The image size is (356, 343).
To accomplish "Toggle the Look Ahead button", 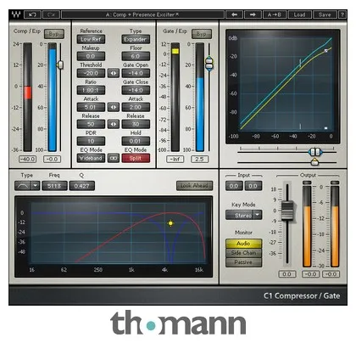I will click(194, 186).
